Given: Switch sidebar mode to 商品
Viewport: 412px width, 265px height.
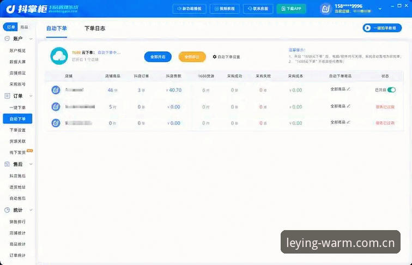Looking at the screenshot, I should pos(24,27).
